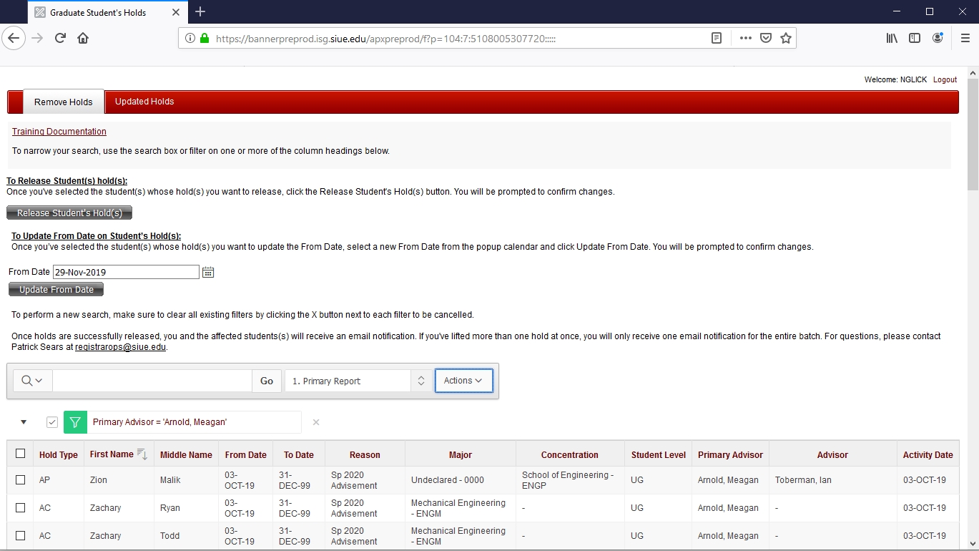Click the First Name sort arrow icon
Image resolution: width=979 pixels, height=551 pixels.
coord(142,454)
